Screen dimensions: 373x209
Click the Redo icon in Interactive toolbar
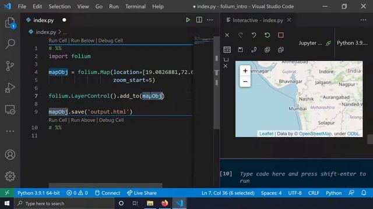pos(241,35)
